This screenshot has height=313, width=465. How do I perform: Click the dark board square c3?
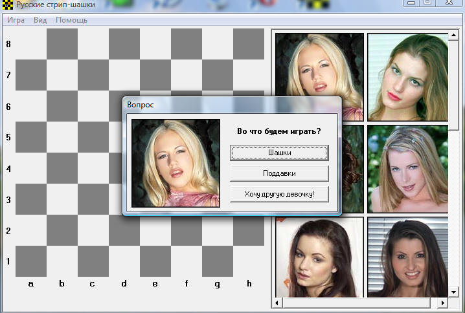click(x=93, y=199)
